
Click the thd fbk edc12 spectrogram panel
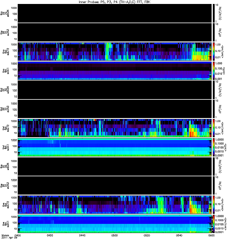coord(115,128)
